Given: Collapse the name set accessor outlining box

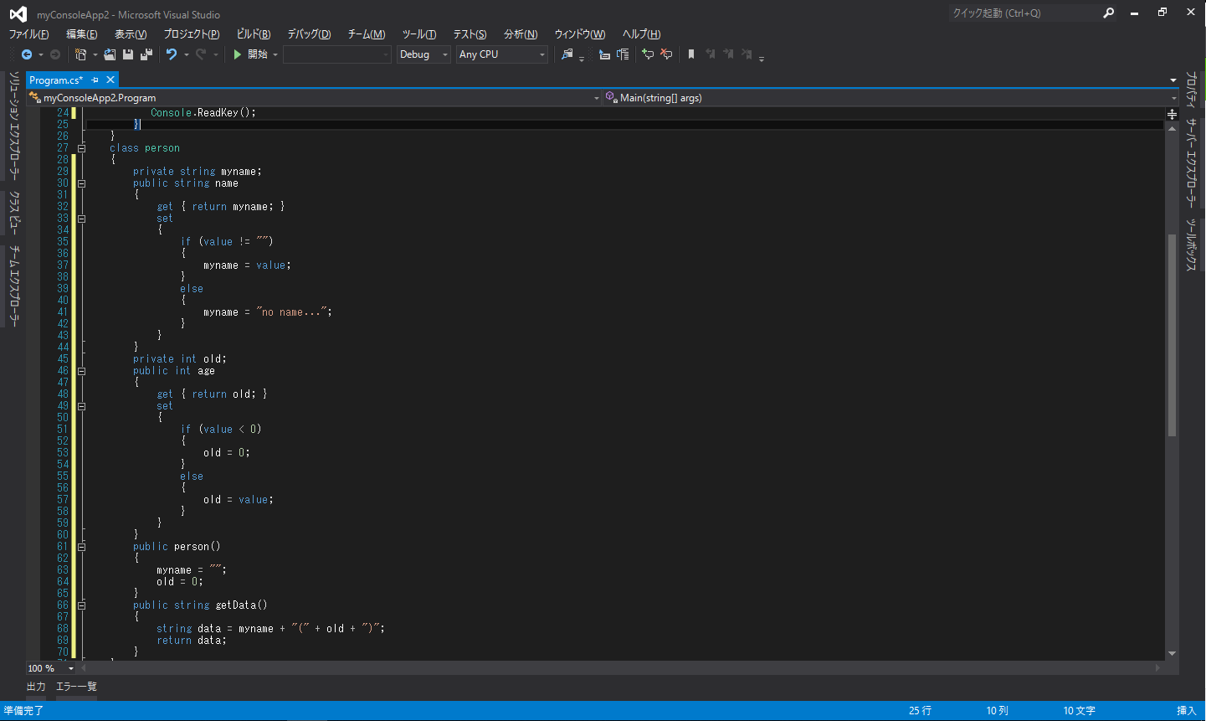Looking at the screenshot, I should [82, 219].
